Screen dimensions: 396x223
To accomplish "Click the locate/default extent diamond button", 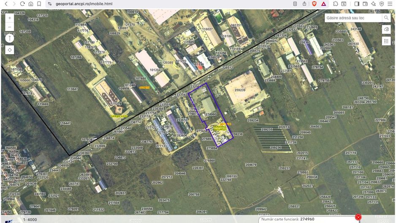I will coord(10,50).
